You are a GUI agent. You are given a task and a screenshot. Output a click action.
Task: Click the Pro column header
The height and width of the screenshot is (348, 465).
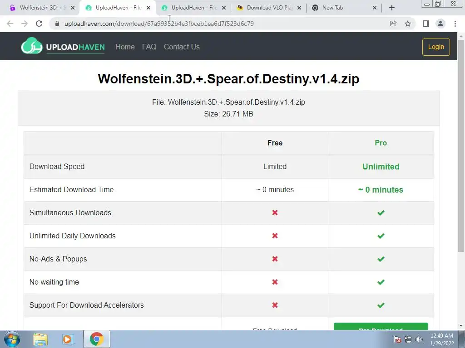381,143
